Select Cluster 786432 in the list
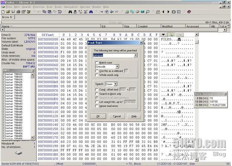 pos(13,74)
